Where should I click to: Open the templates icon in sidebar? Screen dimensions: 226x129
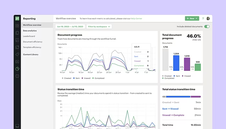17,40
